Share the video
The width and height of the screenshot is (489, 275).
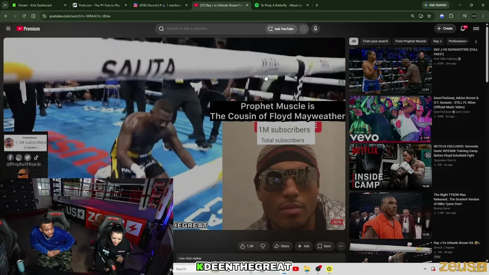point(282,246)
